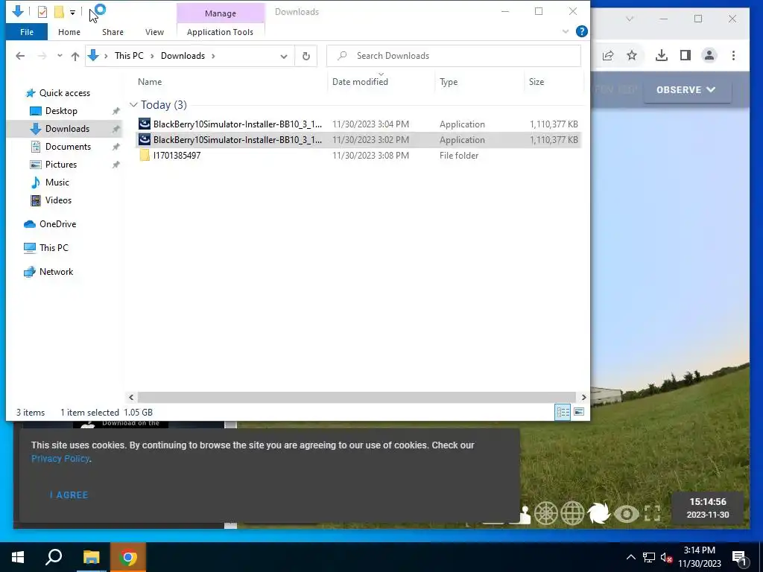Screen dimensions: 763x572
Task: Bookmark page with the star icon
Action: [632, 55]
